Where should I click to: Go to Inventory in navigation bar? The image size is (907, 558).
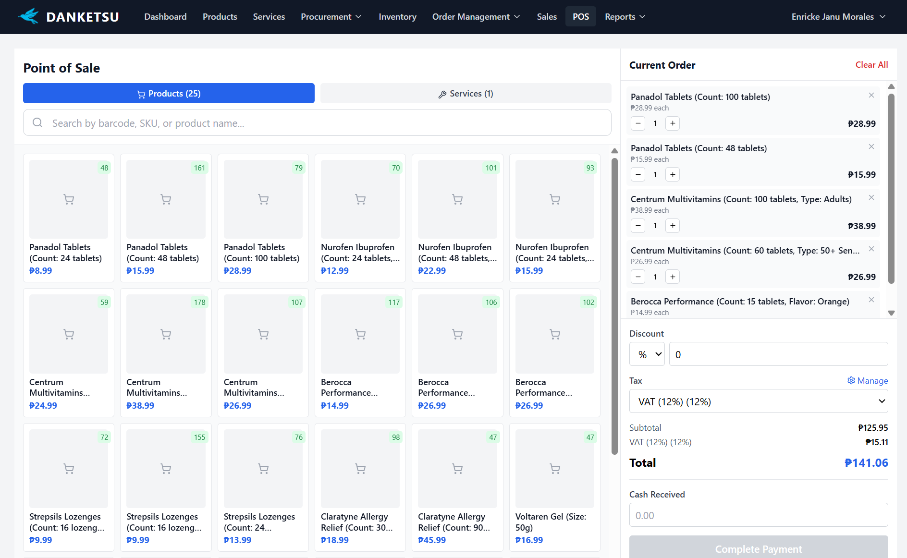tap(397, 17)
